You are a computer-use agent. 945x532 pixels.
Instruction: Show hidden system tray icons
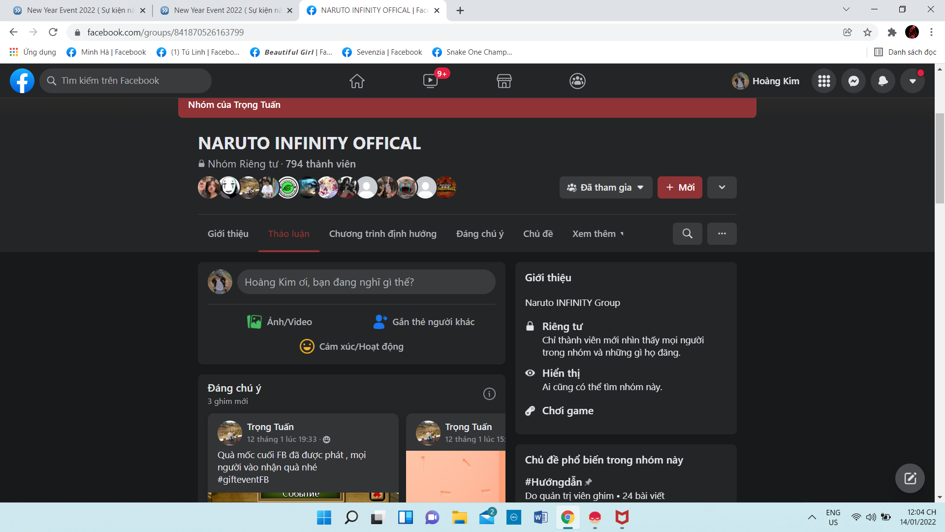tap(812, 517)
